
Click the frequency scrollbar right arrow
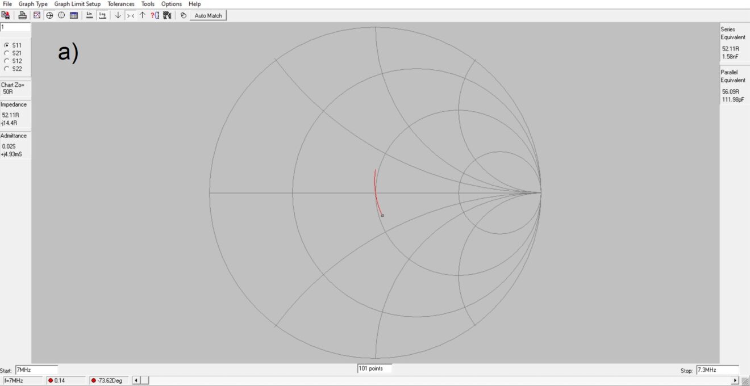click(x=735, y=380)
